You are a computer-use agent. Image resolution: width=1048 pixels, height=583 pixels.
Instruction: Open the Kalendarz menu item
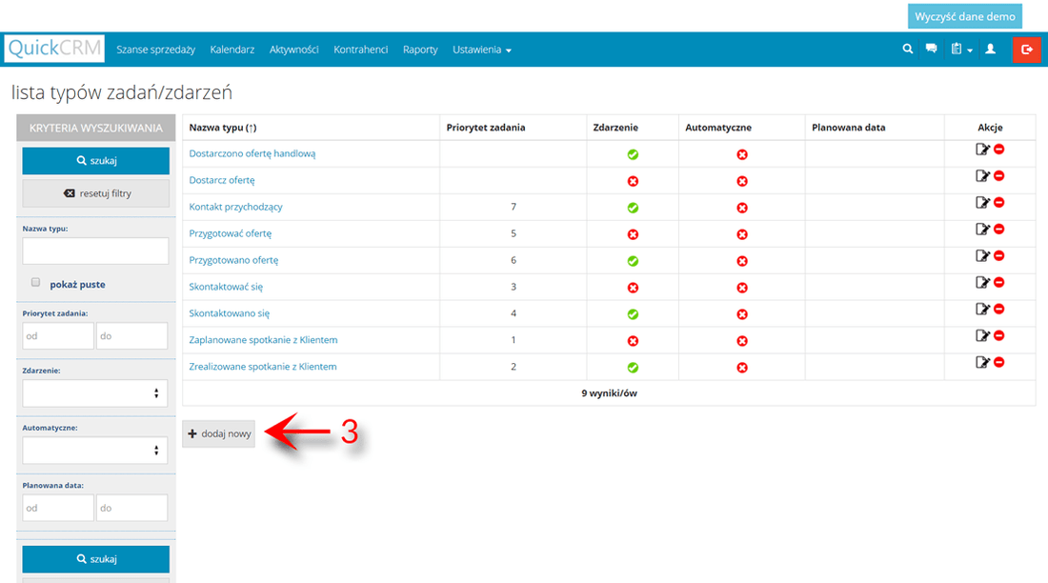pyautogui.click(x=232, y=49)
